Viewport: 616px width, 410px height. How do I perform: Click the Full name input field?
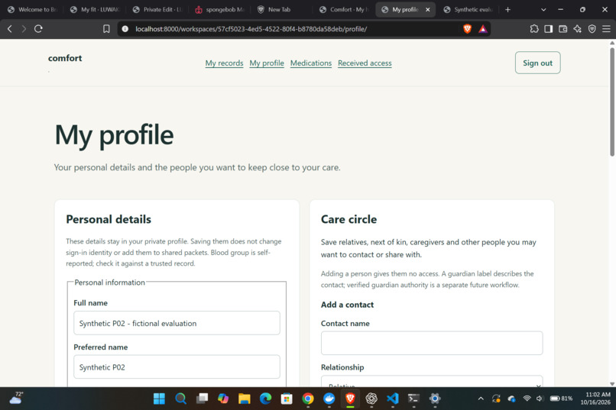(x=177, y=323)
